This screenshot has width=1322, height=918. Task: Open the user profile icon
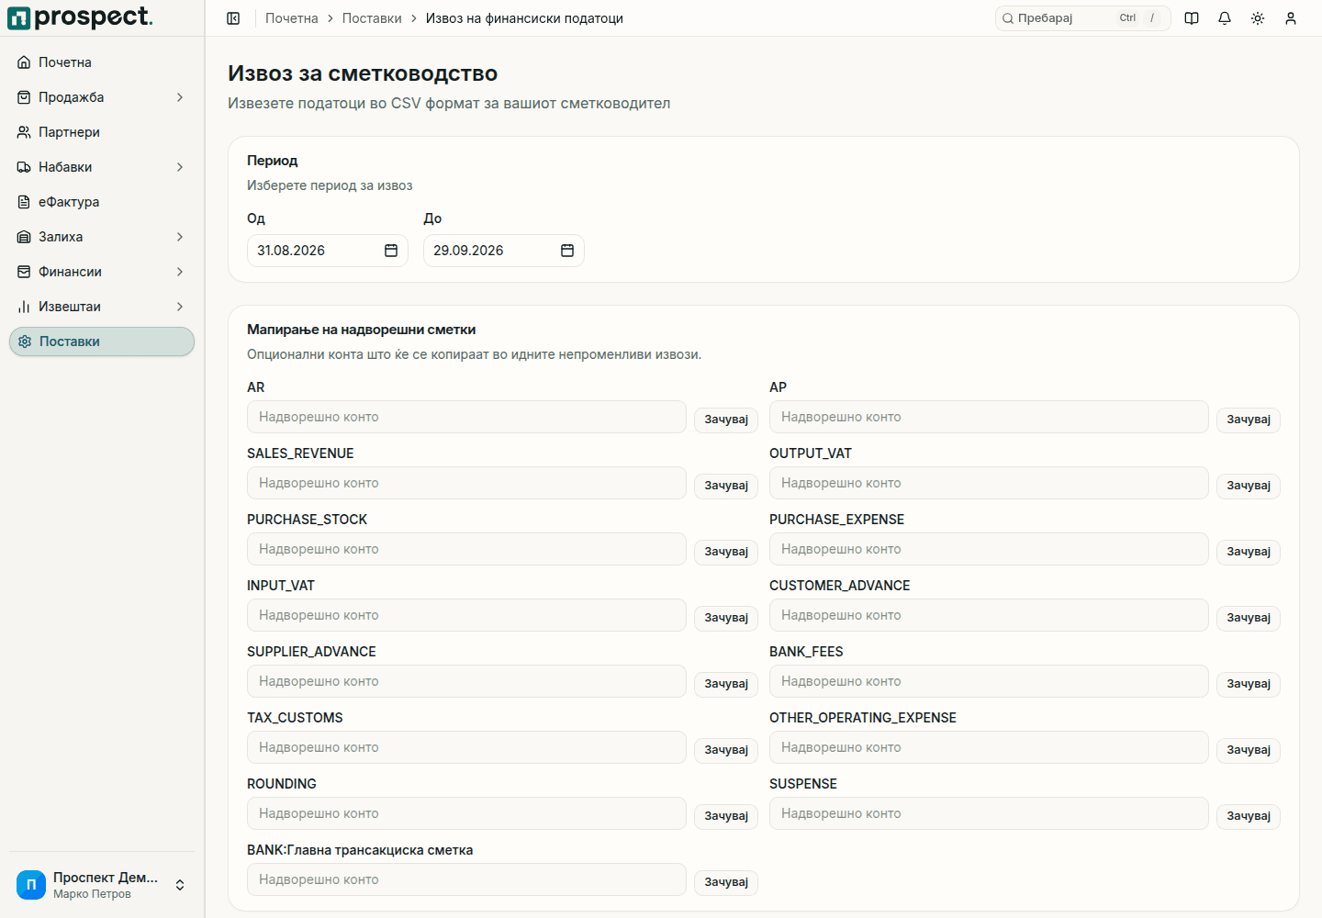click(x=1291, y=18)
